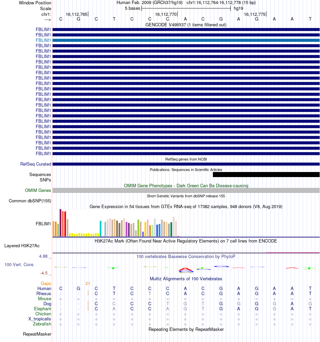320x342 pixels.
Task: Click the light-blue highlighted FBLIM1 label
Action: [43, 40]
